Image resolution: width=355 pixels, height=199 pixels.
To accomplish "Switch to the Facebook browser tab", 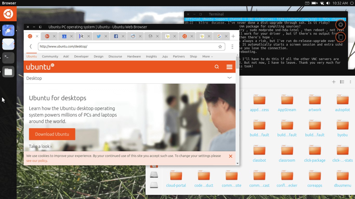I will 116,37.
